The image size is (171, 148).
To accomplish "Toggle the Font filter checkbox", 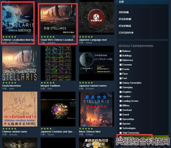I will click(121, 78).
